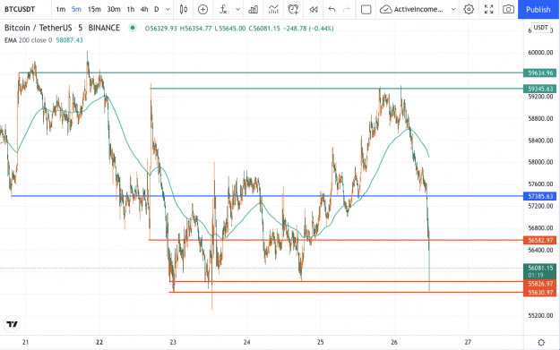Switch to the 30m interval
The width and height of the screenshot is (560, 350).
point(114,9)
